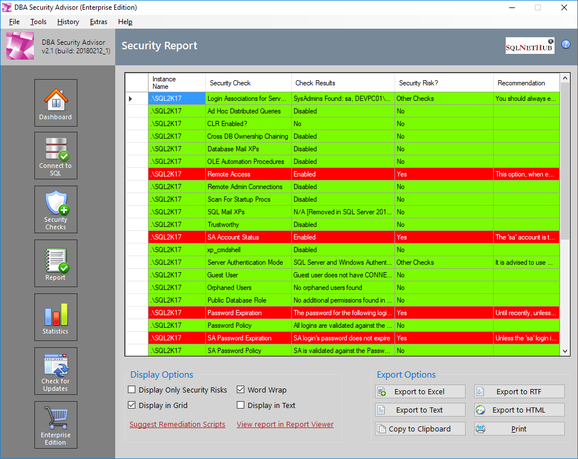Open Suggest Remediation Scripts link
Screen dimensions: 578x459
pos(177,425)
